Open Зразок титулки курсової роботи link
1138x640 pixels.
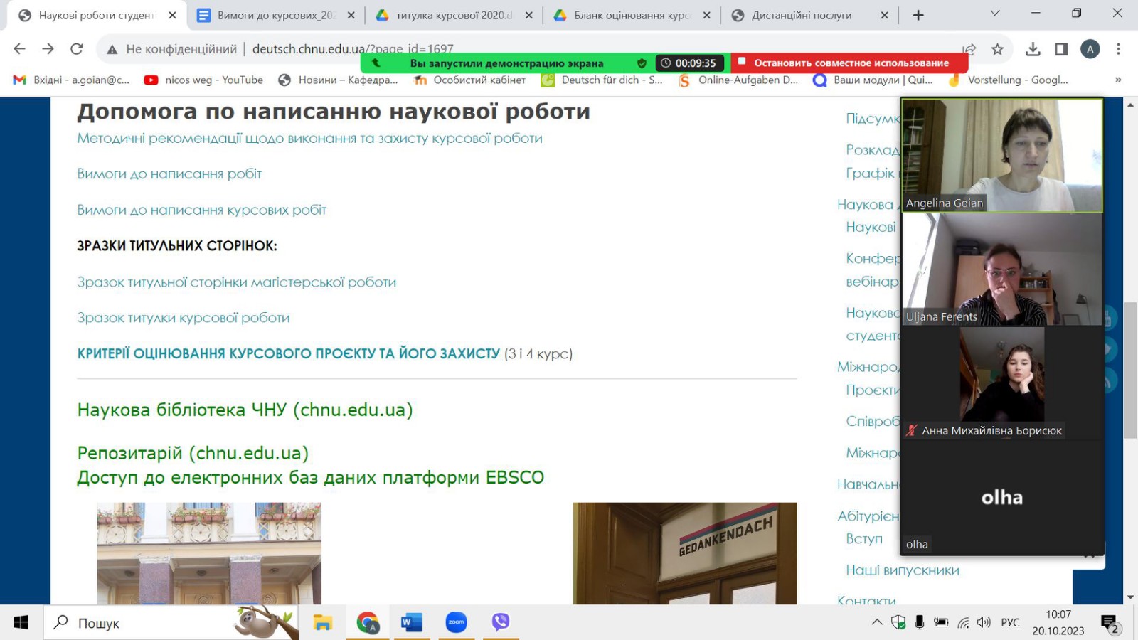point(183,318)
